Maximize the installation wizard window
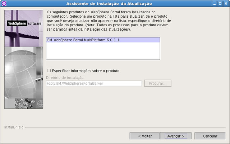 point(220,4)
